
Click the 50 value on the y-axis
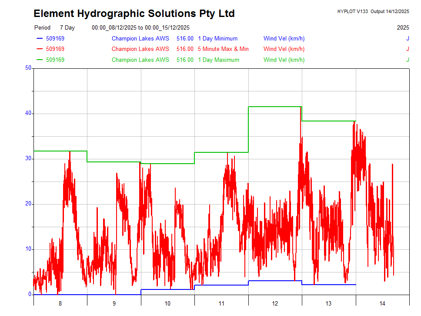28,68
